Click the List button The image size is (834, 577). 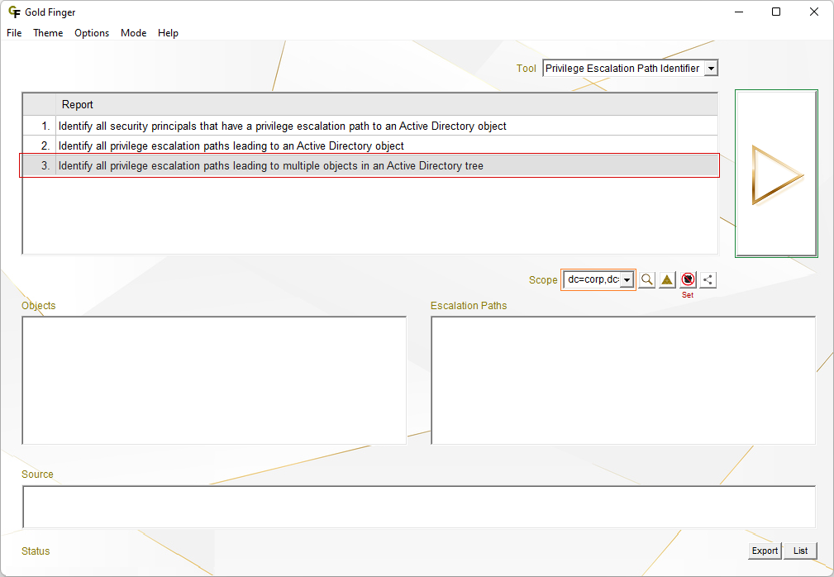[800, 551]
